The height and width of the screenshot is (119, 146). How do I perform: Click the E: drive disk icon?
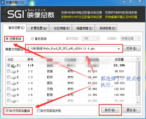pos(14,78)
